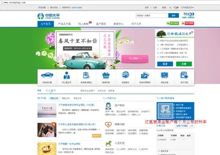Click the [人到中年] tag under 人生阶段

(143, 149)
